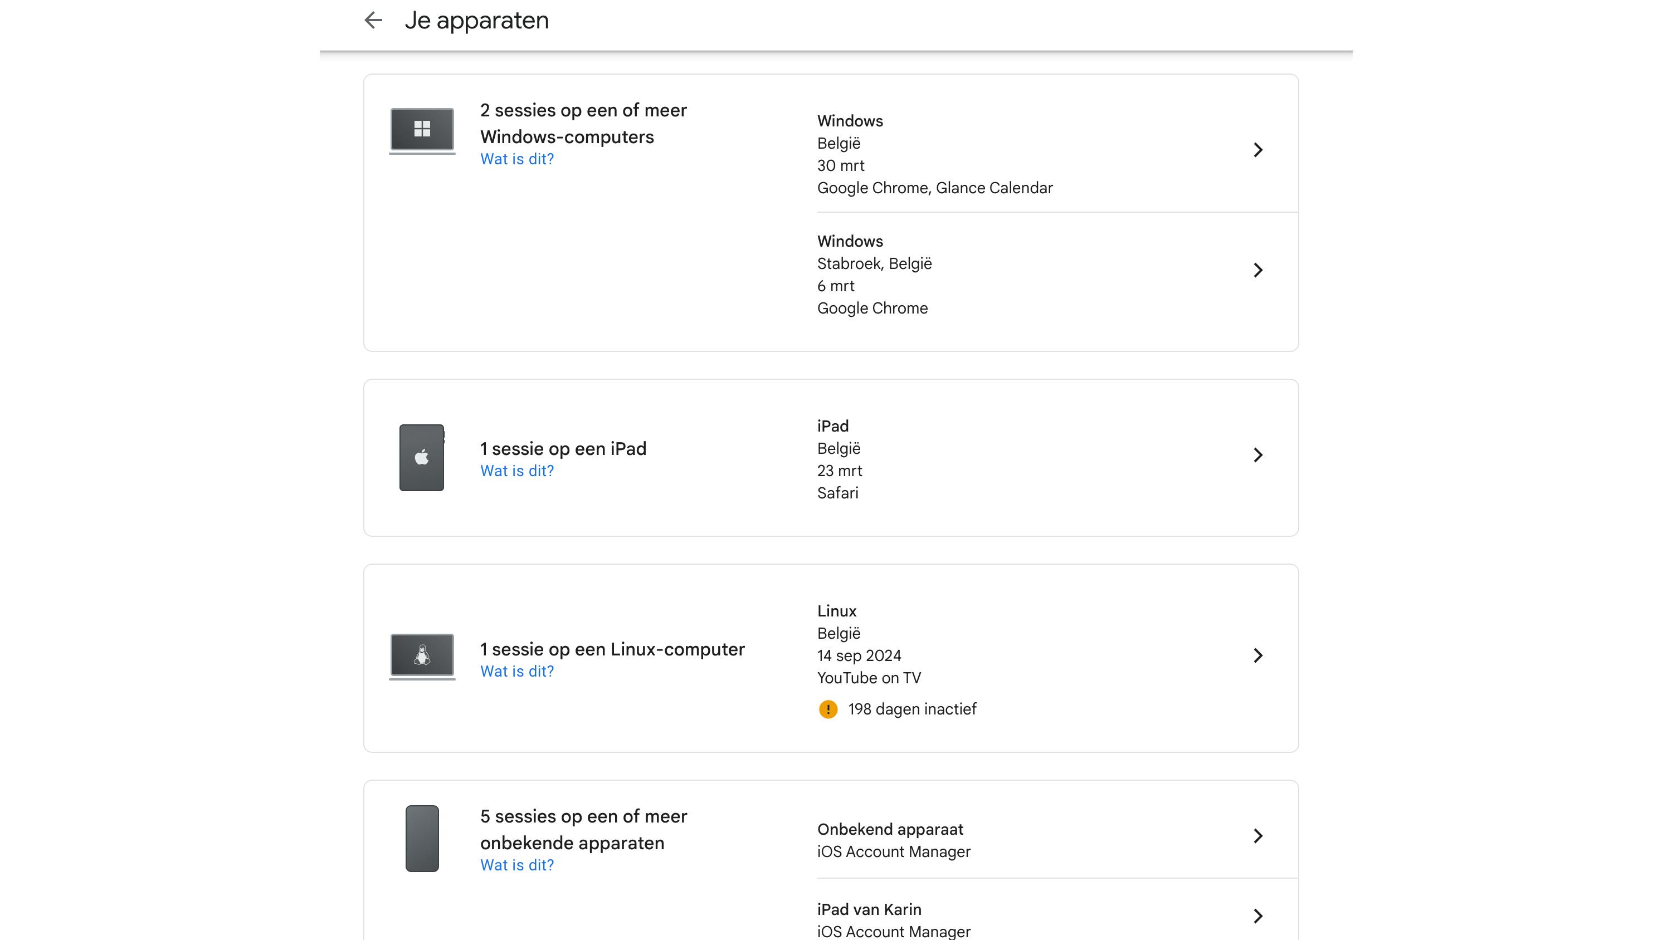Expand the Stabroek Windows session chevron
Screen dimensions: 1672x940
pyautogui.click(x=1257, y=270)
